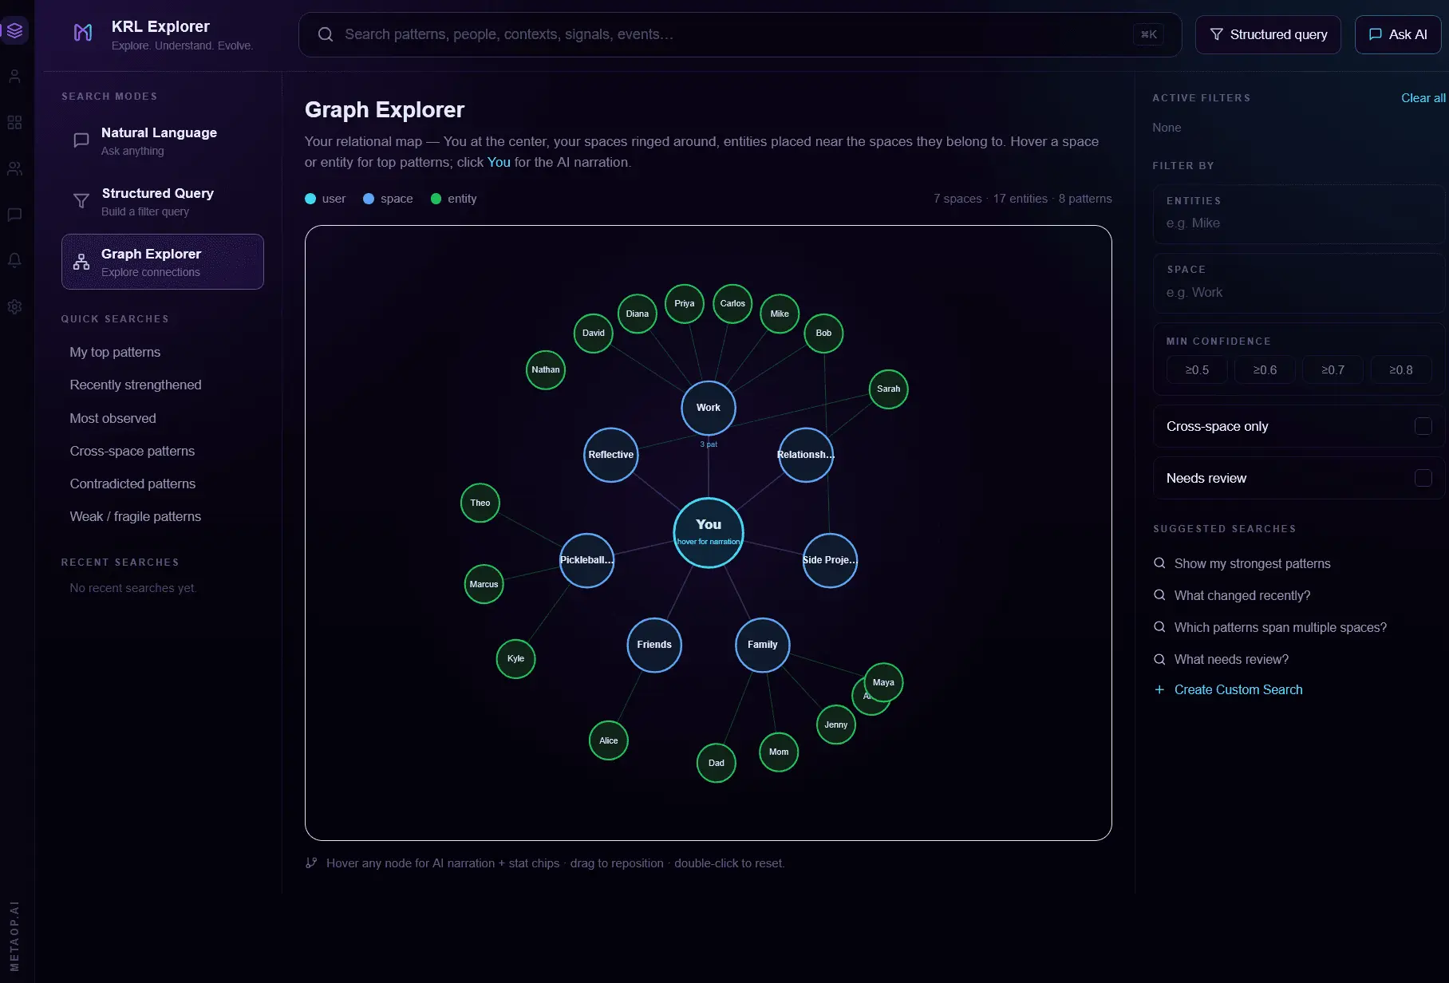This screenshot has width=1449, height=983.
Task: Open the person profile icon in left rail
Action: (14, 77)
